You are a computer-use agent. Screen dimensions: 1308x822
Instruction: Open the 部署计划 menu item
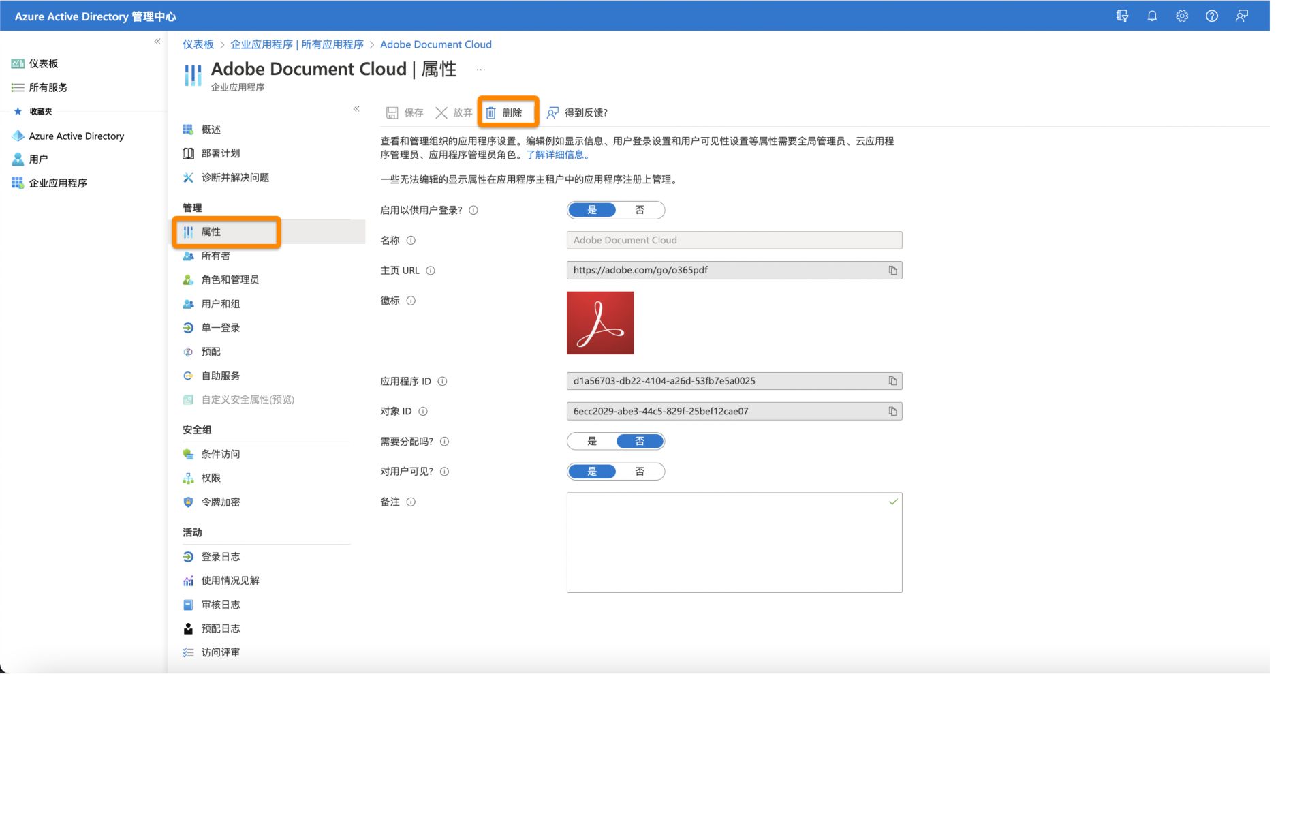pyautogui.click(x=221, y=153)
